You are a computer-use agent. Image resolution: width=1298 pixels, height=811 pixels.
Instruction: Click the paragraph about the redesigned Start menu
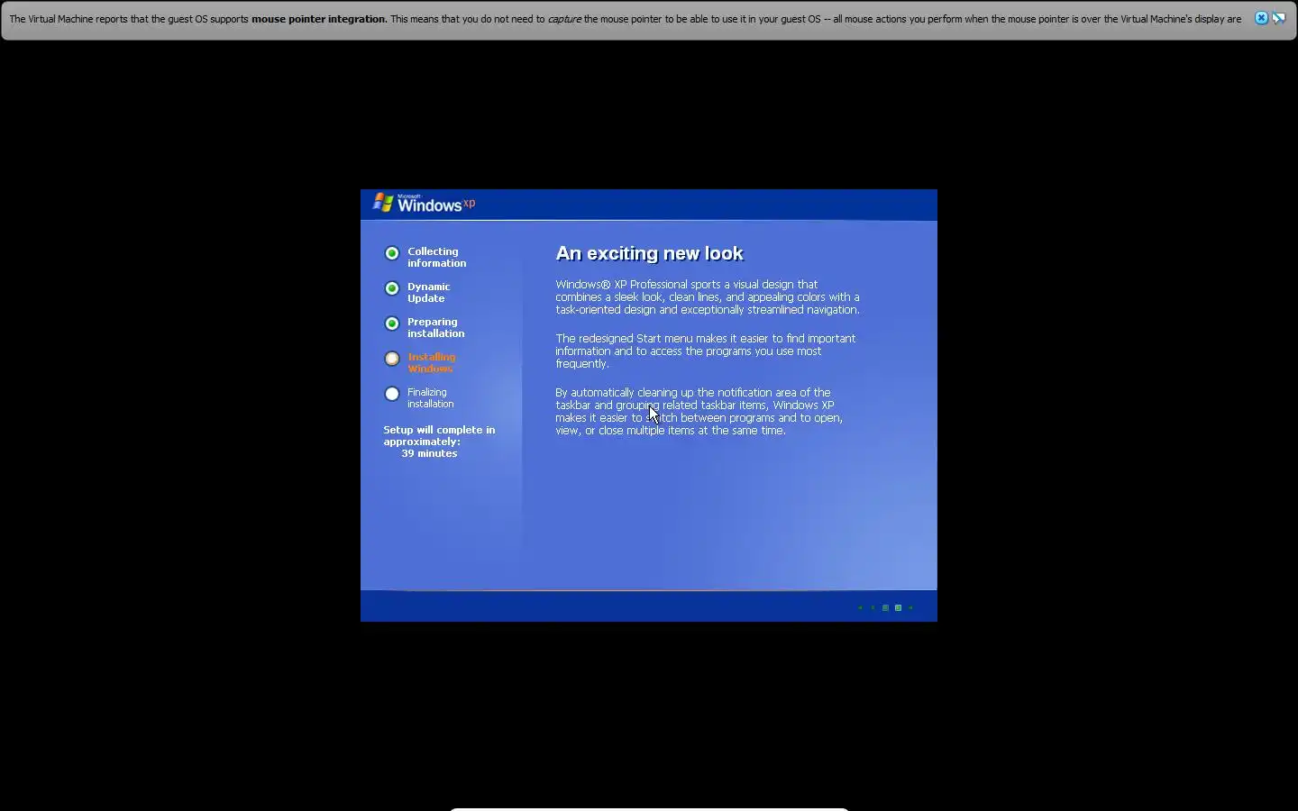click(x=706, y=351)
